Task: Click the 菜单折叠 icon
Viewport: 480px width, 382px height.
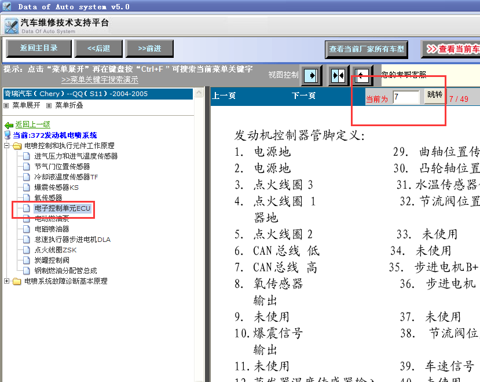Action: pyautogui.click(x=49, y=105)
